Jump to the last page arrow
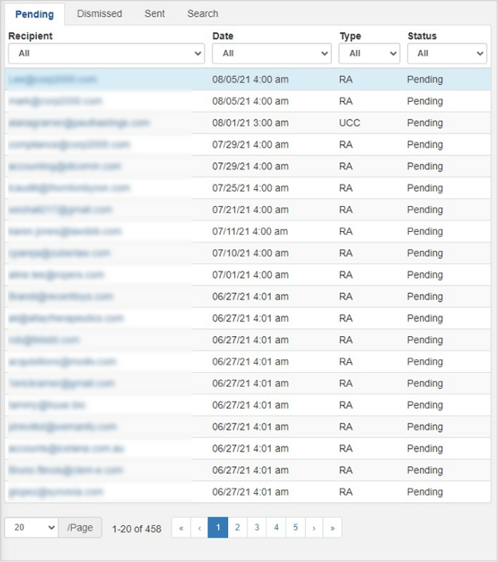This screenshot has height=562, width=498. [333, 528]
